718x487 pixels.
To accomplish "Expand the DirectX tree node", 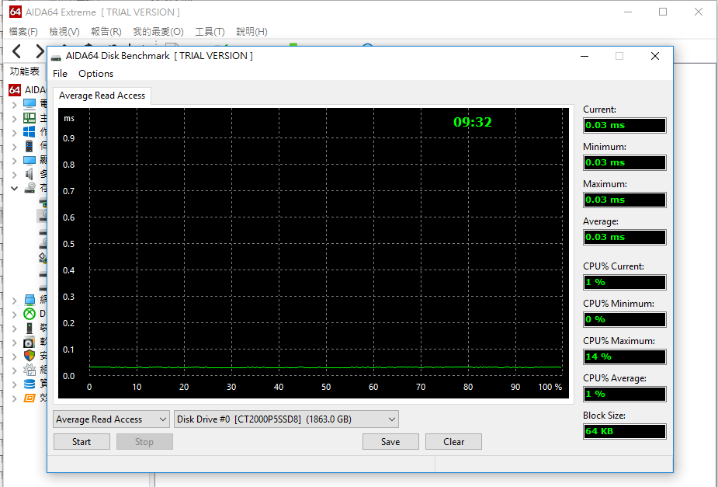I will click(x=15, y=315).
